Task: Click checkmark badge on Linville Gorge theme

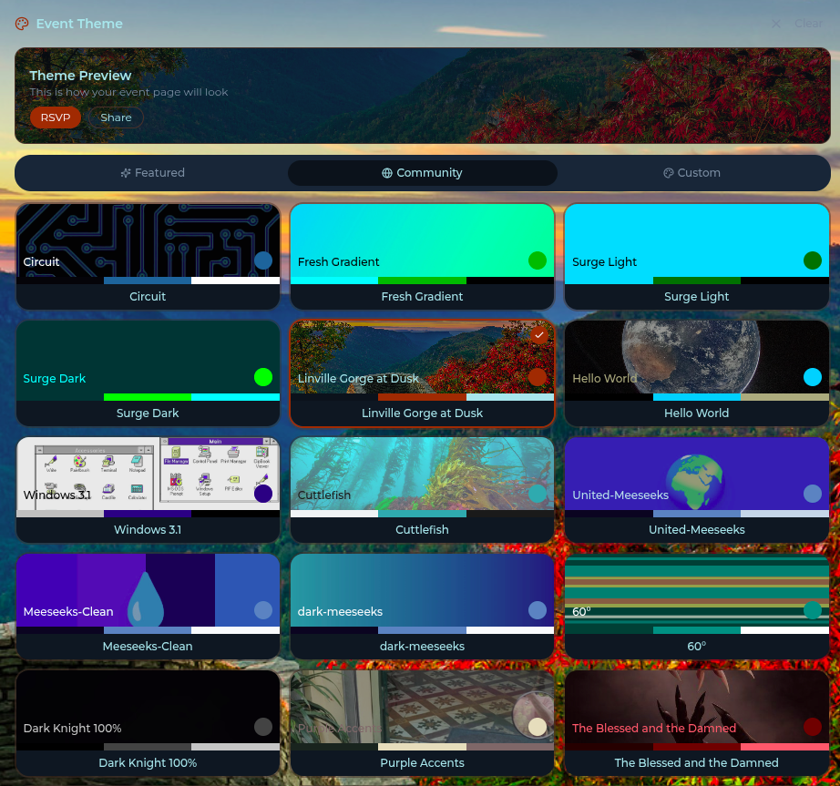Action: click(x=538, y=335)
